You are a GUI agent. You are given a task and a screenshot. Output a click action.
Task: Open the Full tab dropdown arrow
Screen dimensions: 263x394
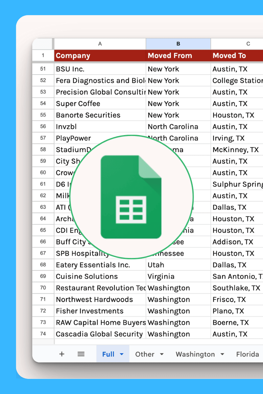coord(122,354)
